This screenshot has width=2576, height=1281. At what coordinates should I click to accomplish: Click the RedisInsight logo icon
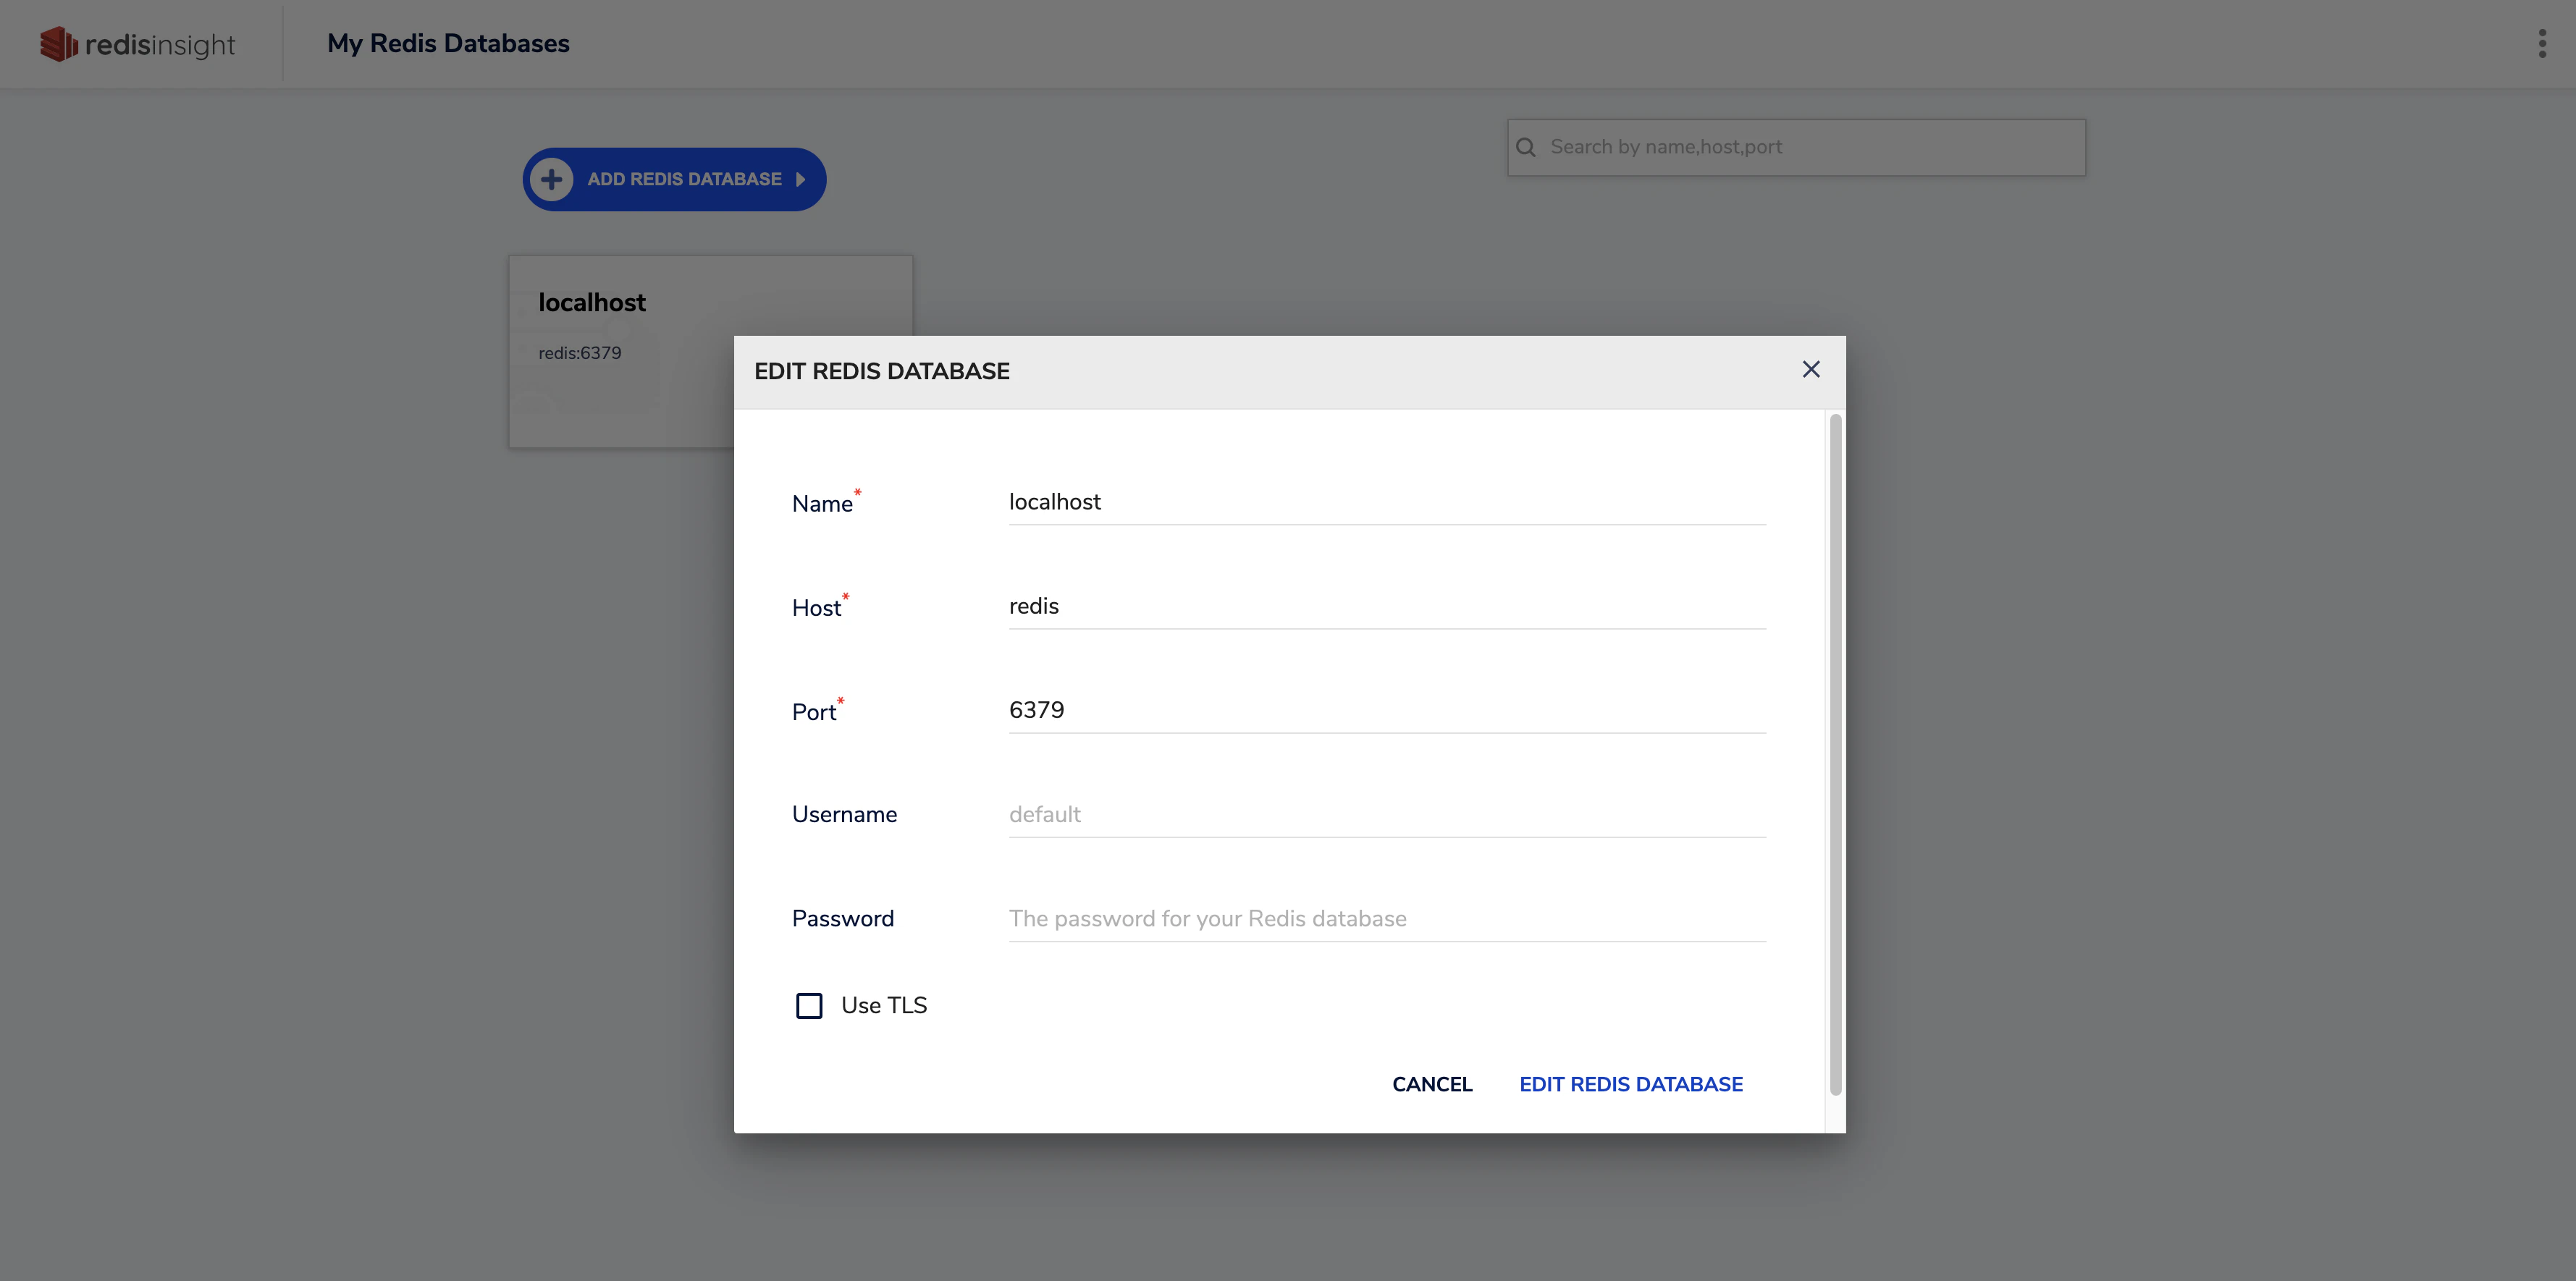pos(58,44)
